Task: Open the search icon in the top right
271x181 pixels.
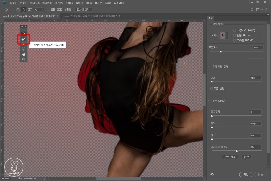Action: coord(252,9)
